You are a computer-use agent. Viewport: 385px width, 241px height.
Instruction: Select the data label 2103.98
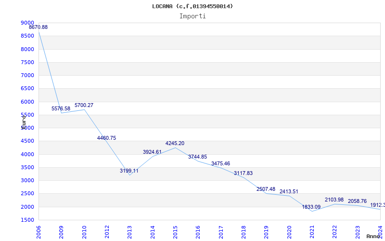tap(334, 200)
